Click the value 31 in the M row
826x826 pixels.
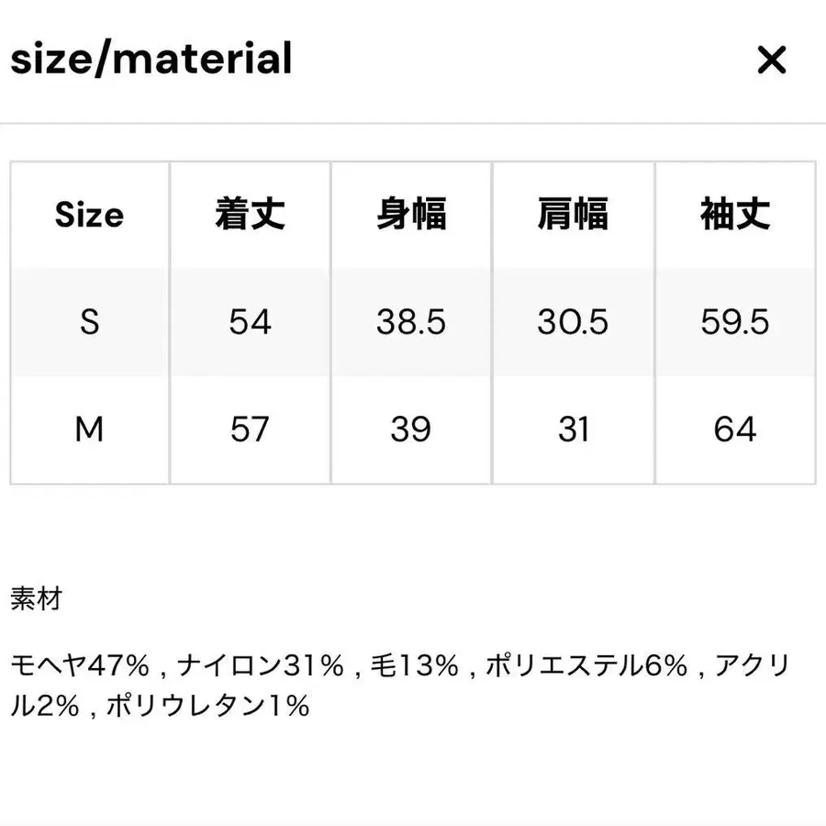(x=573, y=429)
